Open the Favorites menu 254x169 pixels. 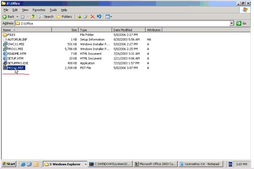[x=39, y=10]
